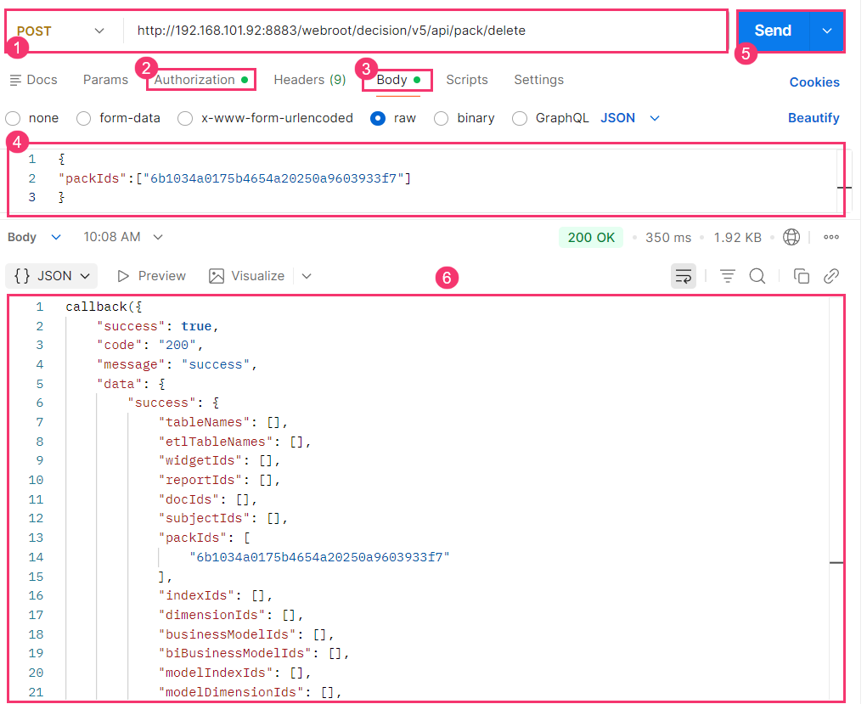Click the Send button

click(773, 31)
